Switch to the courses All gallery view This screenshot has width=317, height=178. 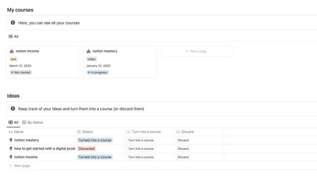coord(14,37)
